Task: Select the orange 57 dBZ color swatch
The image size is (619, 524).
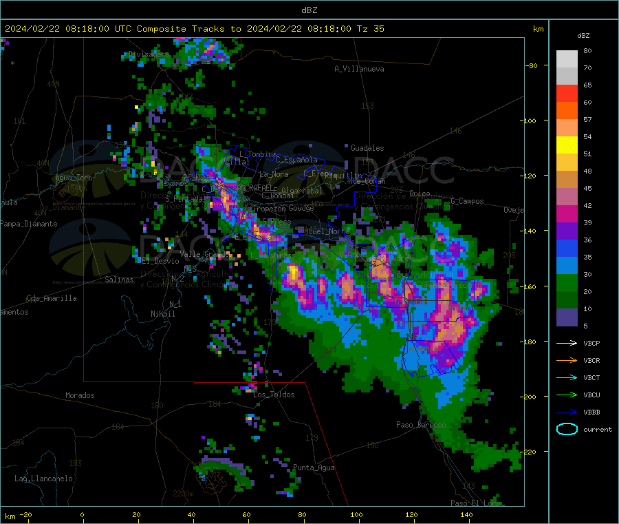Action: pos(567,111)
